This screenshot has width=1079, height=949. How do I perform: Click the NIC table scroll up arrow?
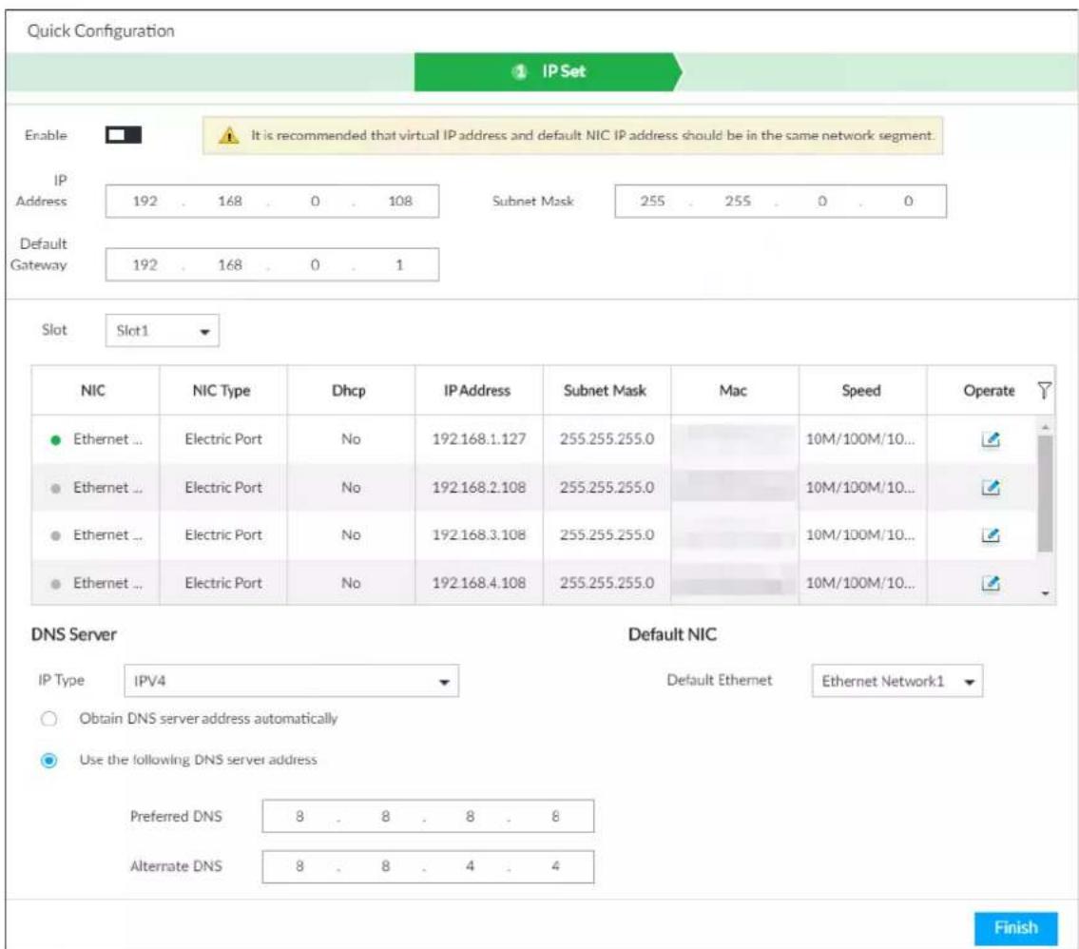(x=1046, y=427)
